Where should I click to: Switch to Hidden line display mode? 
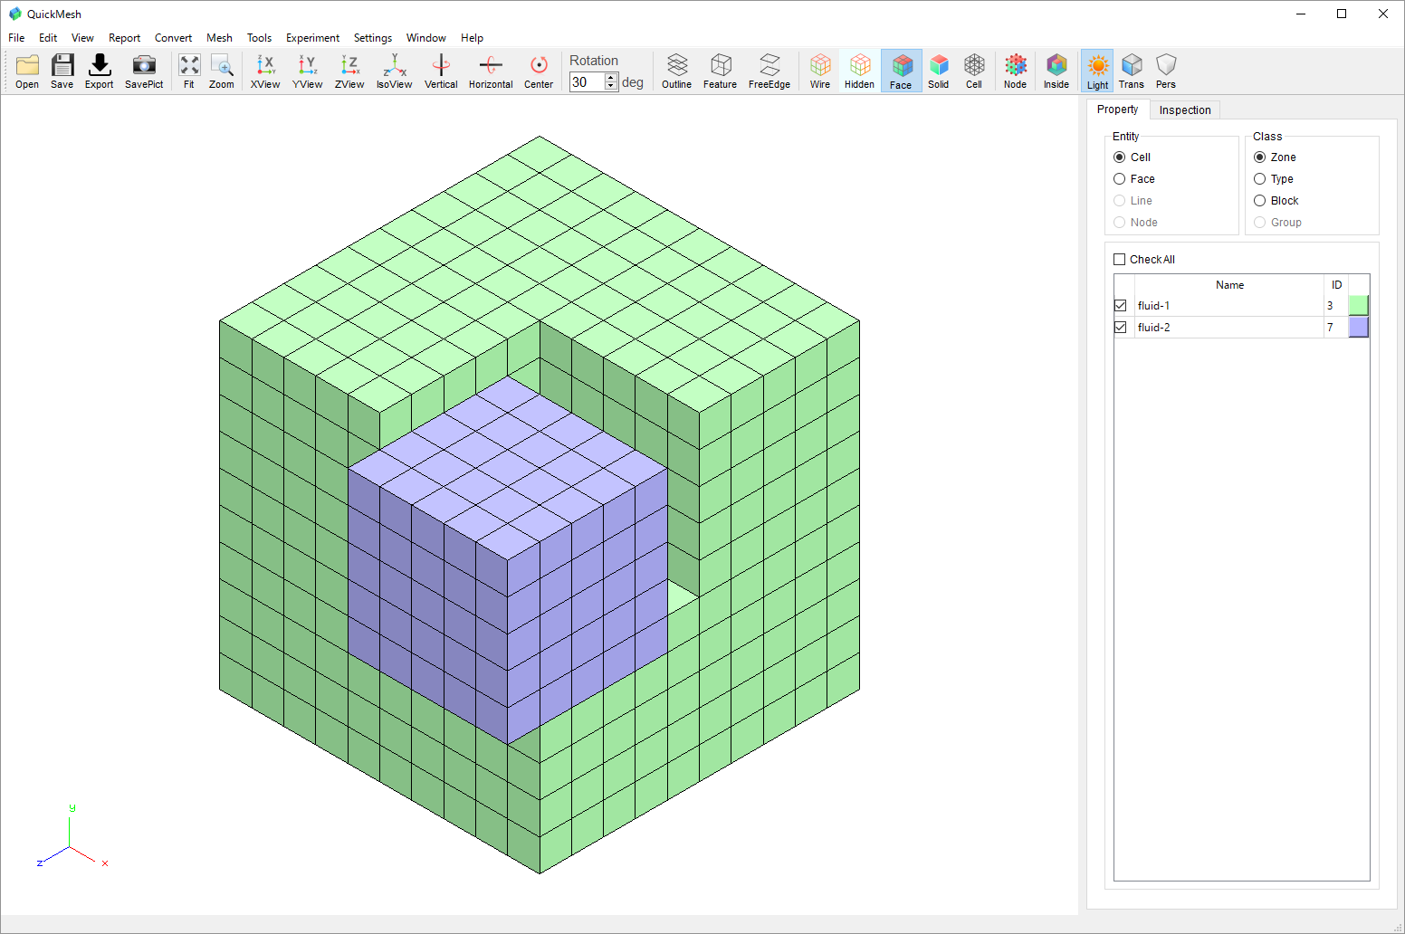(860, 71)
